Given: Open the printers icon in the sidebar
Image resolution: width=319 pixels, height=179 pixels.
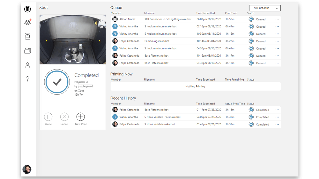Looking at the screenshot, I should click(x=27, y=36).
